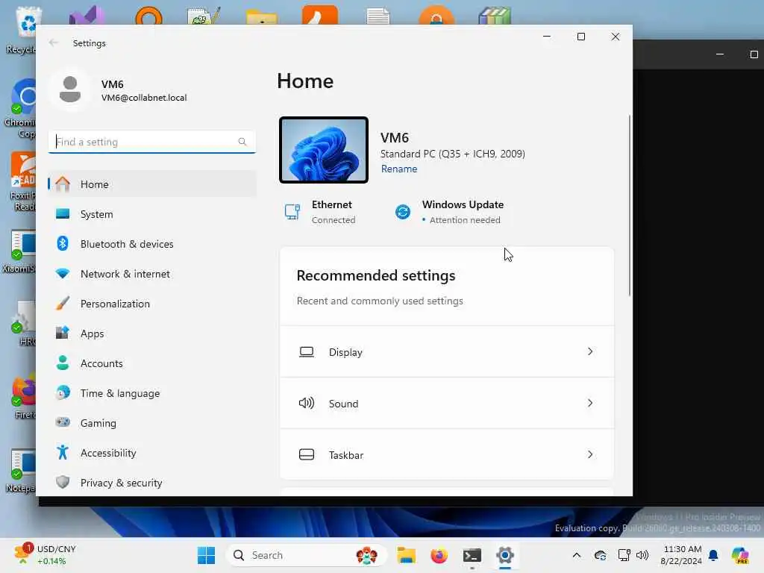Click the Gaming controller icon
This screenshot has height=573, width=764.
pos(63,422)
